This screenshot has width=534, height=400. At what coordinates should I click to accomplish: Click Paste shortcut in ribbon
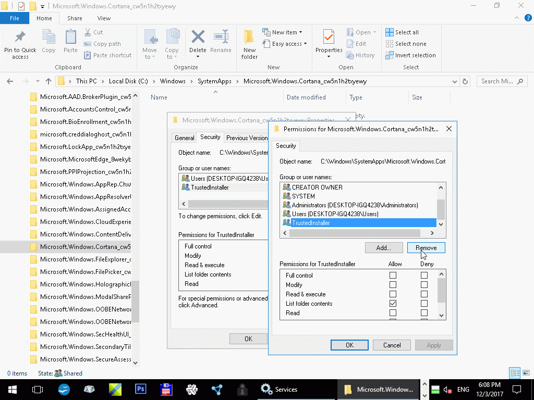pyautogui.click(x=107, y=55)
